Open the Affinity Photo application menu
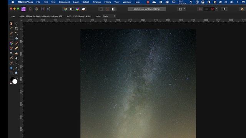This screenshot has width=246, height=138. point(25,2)
